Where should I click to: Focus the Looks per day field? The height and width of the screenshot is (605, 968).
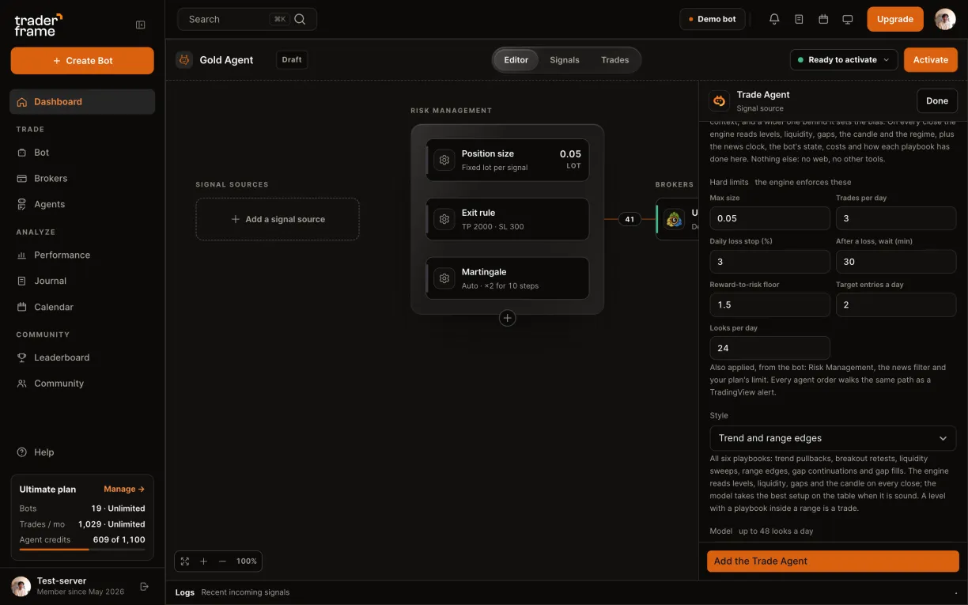coord(770,348)
